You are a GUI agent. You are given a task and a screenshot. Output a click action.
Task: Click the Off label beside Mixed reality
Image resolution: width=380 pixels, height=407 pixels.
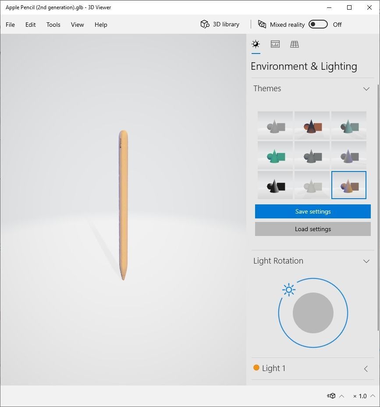337,25
